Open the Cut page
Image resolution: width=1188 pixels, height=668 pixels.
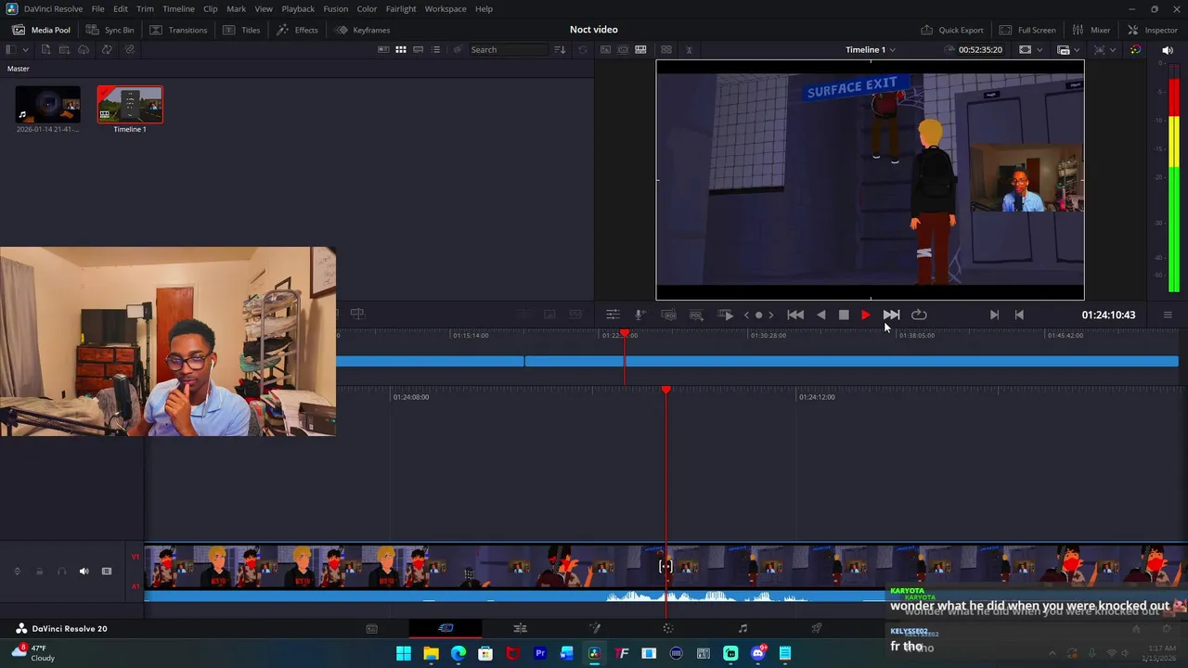445,628
